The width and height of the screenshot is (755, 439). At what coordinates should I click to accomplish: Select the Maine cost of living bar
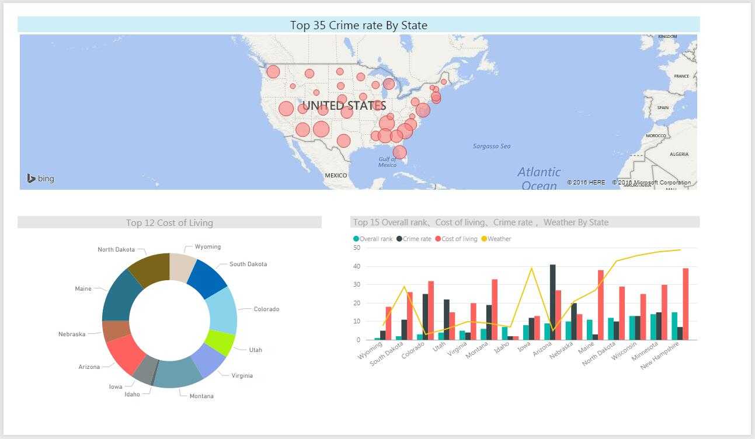tap(601, 305)
